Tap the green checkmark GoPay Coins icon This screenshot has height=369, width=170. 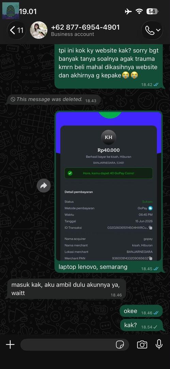70,173
